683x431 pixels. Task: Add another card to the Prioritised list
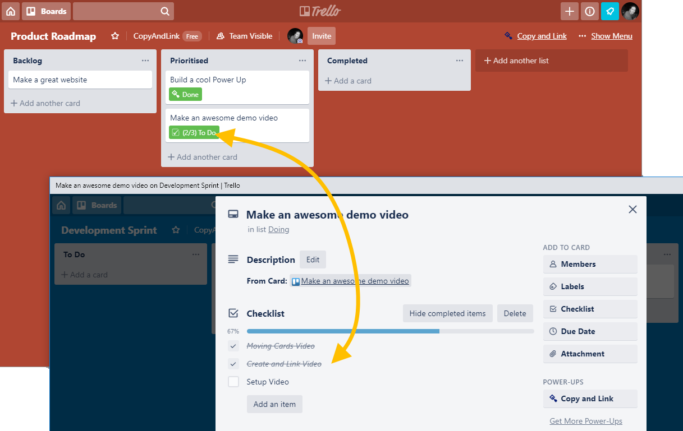(x=203, y=157)
